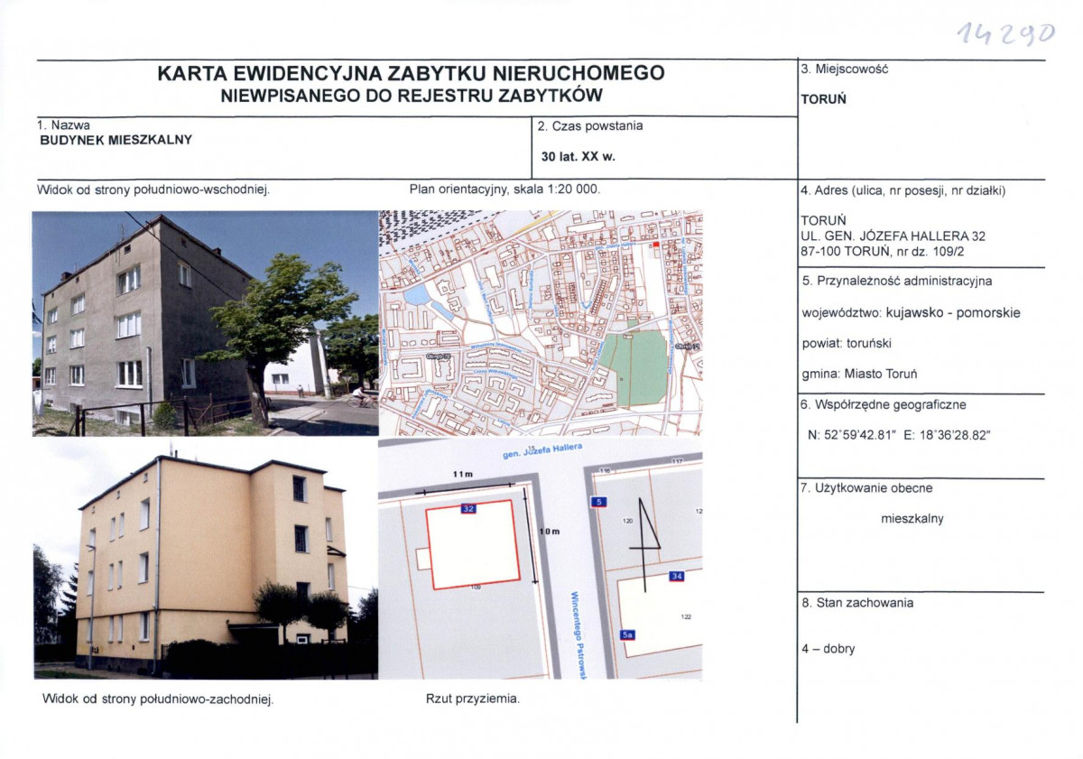1083x759 pixels.
Task: Click the latitude value N: 52°59'42.81"
Action: 850,435
